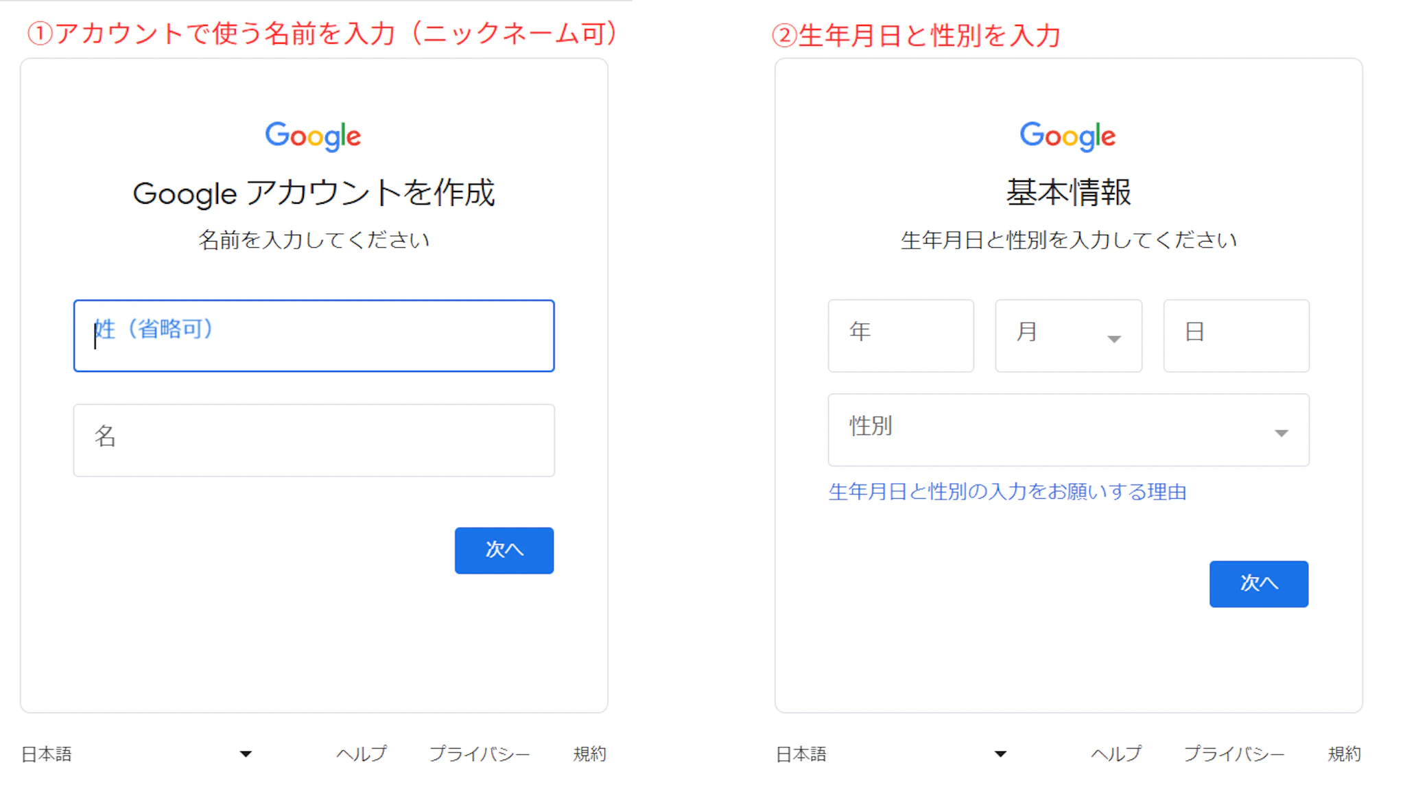The image size is (1405, 798).
Task: Click プライバシー link under left form
Action: tap(480, 754)
